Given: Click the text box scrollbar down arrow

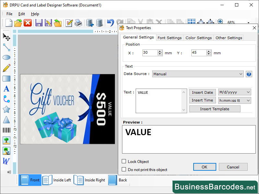Looking at the screenshot, I should coord(184,110).
